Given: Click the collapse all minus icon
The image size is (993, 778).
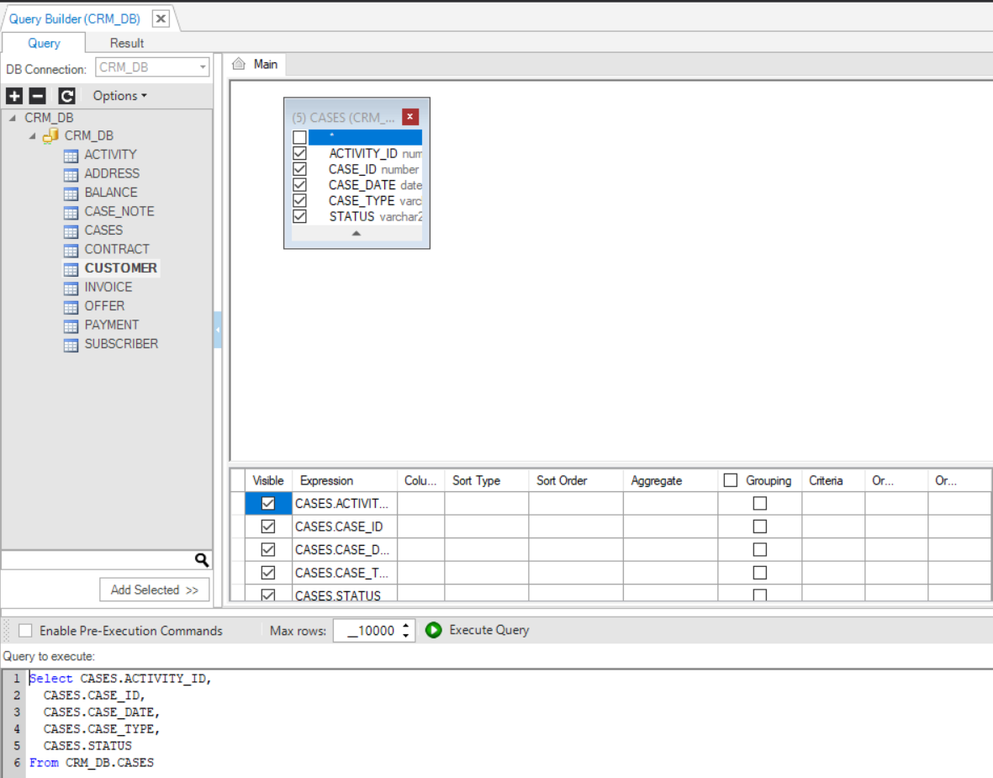Looking at the screenshot, I should [38, 96].
